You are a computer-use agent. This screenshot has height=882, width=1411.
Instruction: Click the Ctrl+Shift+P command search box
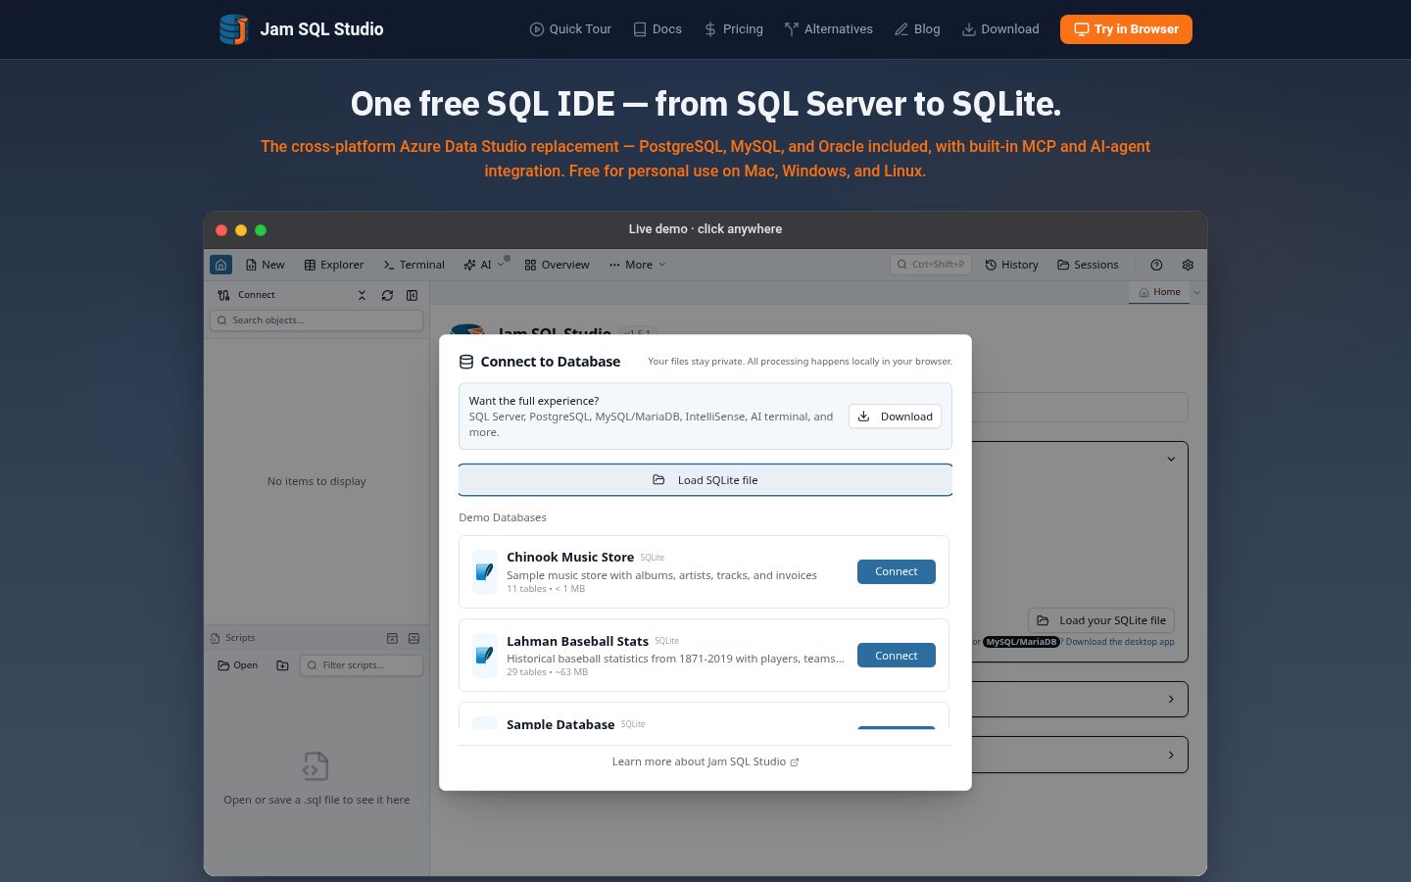tap(931, 265)
